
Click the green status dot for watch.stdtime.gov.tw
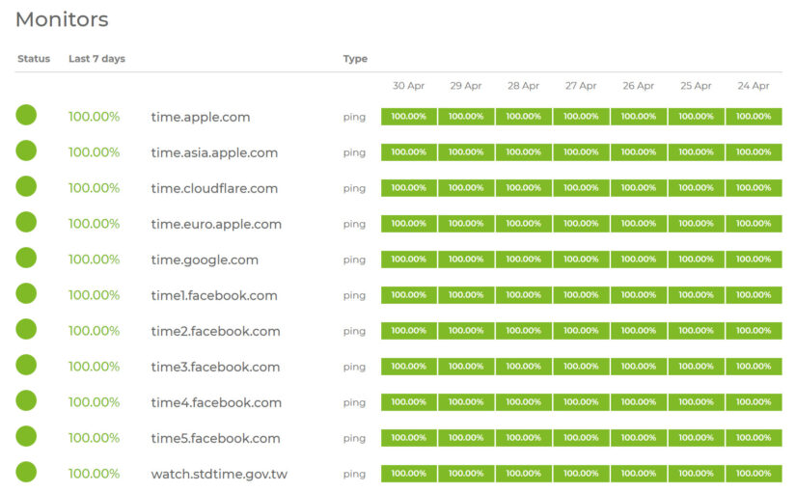click(x=26, y=472)
